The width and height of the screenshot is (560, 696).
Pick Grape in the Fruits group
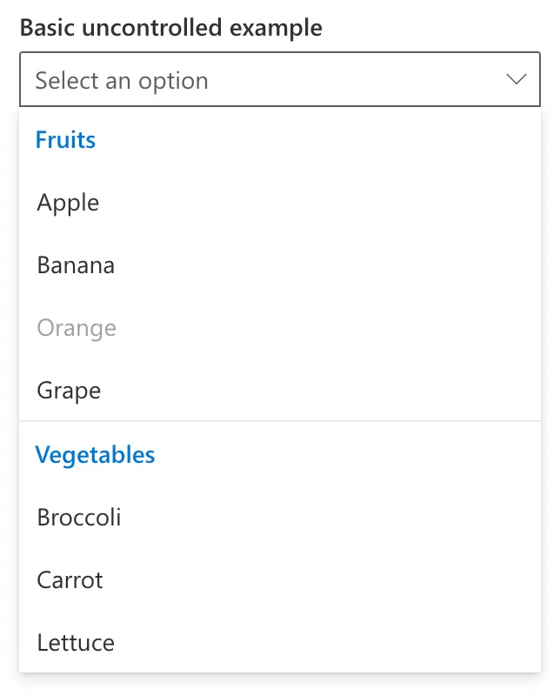(69, 391)
